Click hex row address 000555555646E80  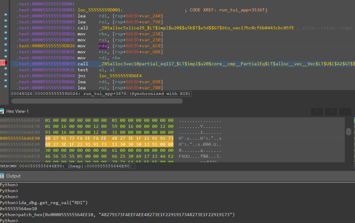coord(20,132)
